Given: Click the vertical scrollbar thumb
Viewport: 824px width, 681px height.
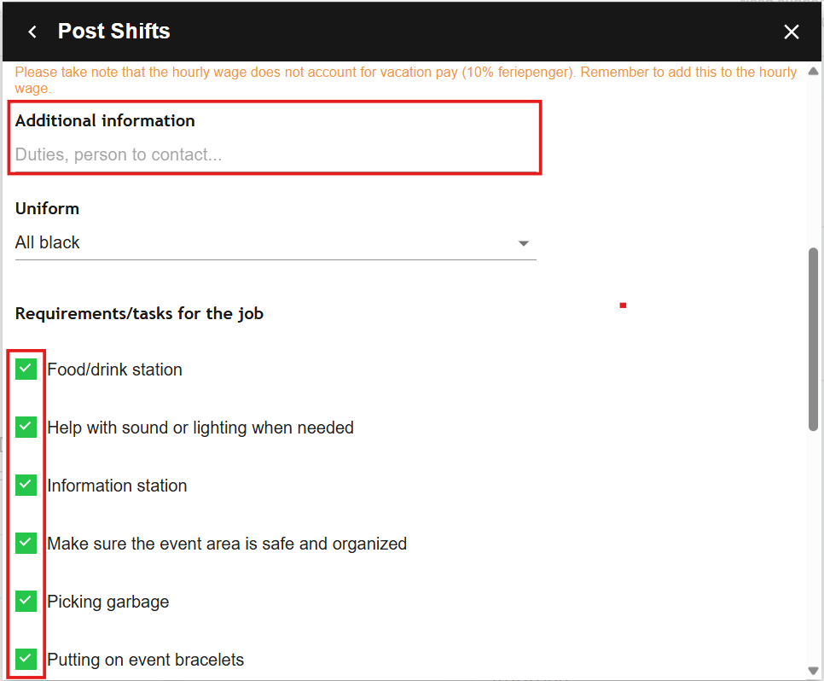Looking at the screenshot, I should tap(814, 341).
